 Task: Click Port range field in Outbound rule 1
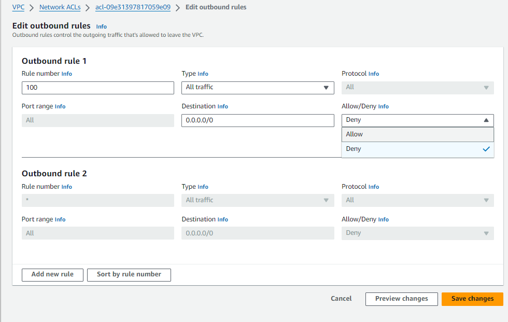click(98, 120)
